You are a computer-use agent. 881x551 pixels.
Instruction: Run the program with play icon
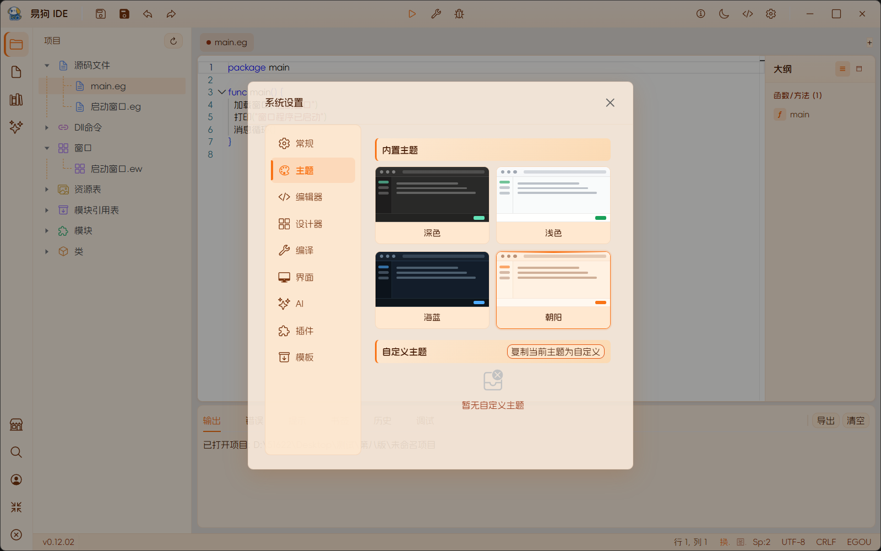[412, 14]
